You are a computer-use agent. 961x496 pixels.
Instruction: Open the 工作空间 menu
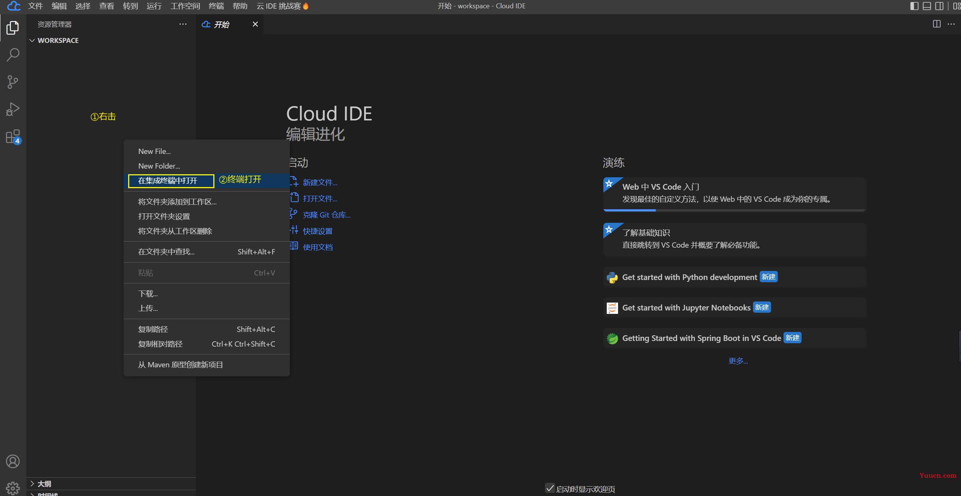point(185,6)
